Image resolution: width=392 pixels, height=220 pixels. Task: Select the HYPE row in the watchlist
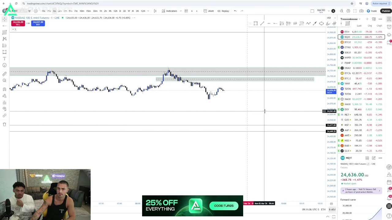(361, 58)
